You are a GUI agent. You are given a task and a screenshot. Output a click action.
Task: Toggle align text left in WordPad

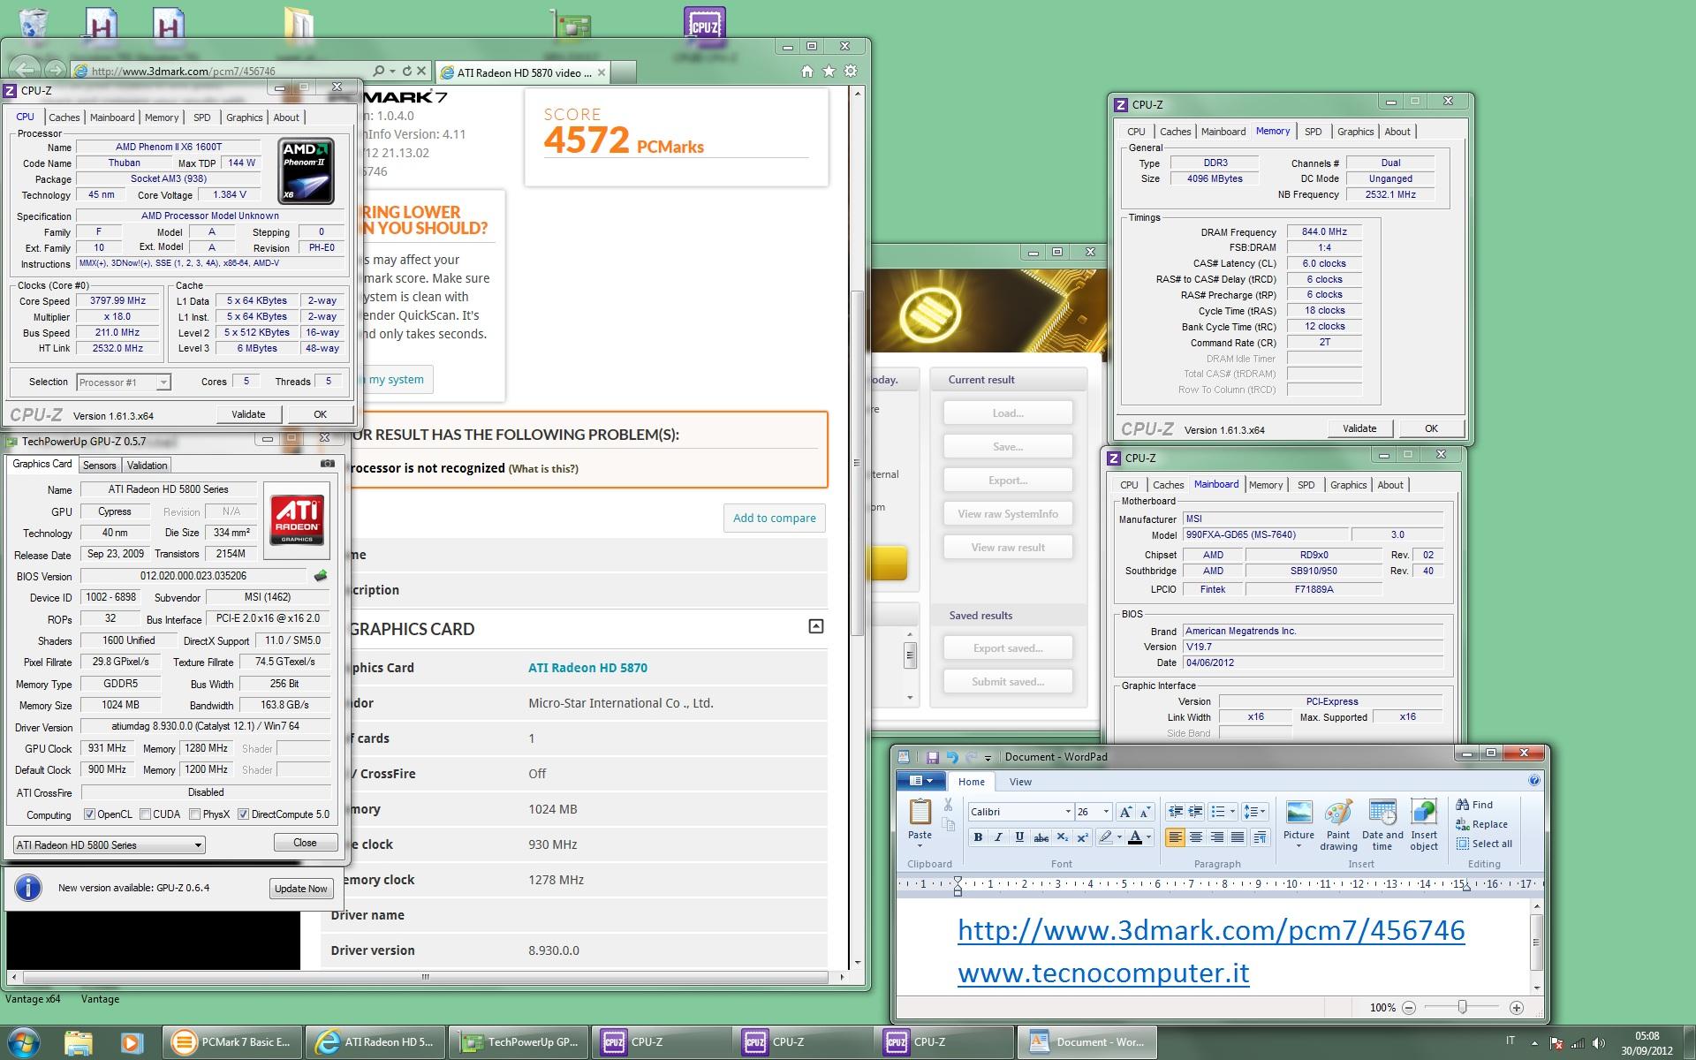(1175, 837)
